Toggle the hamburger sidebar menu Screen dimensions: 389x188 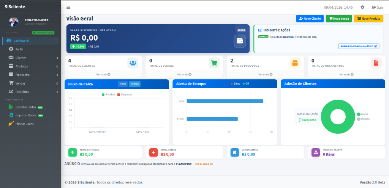click(x=68, y=7)
